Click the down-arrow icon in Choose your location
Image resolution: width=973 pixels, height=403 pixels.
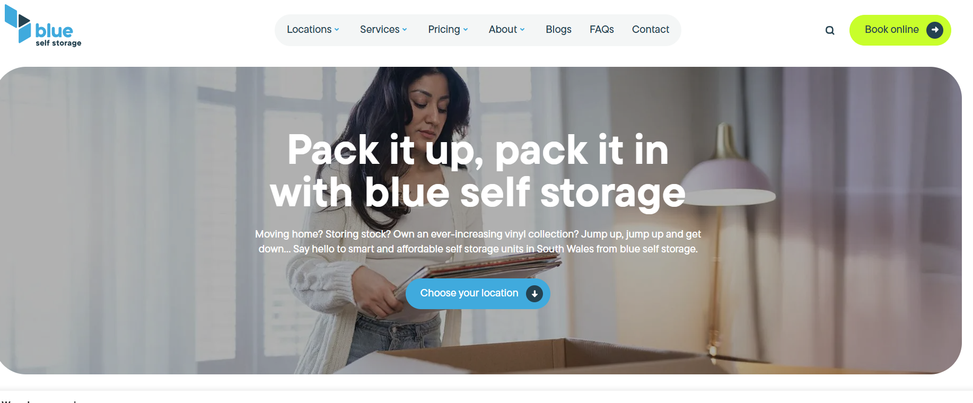(x=534, y=294)
